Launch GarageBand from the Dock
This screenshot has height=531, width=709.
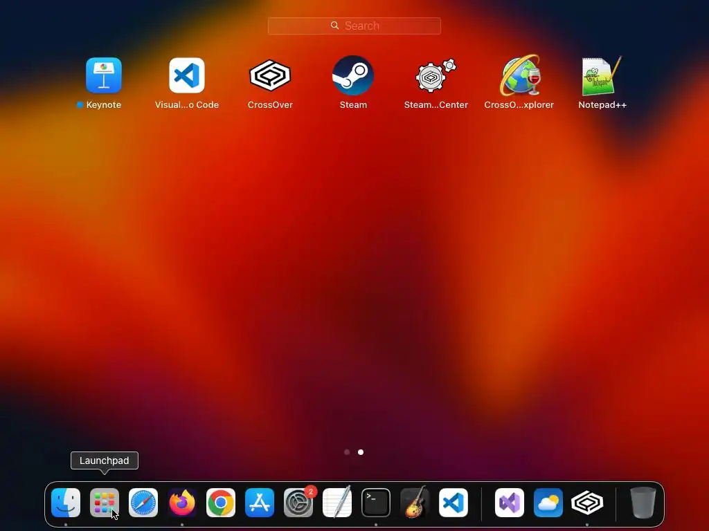415,502
